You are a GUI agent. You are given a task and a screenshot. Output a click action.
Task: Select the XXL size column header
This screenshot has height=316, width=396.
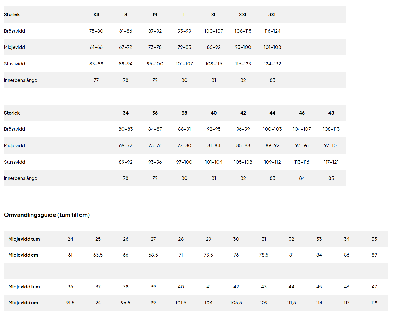(243, 14)
